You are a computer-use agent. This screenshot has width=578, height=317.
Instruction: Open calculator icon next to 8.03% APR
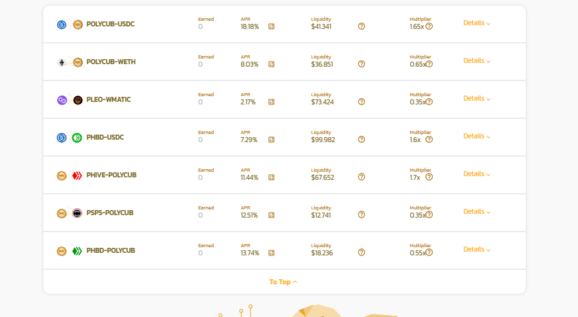pos(271,64)
